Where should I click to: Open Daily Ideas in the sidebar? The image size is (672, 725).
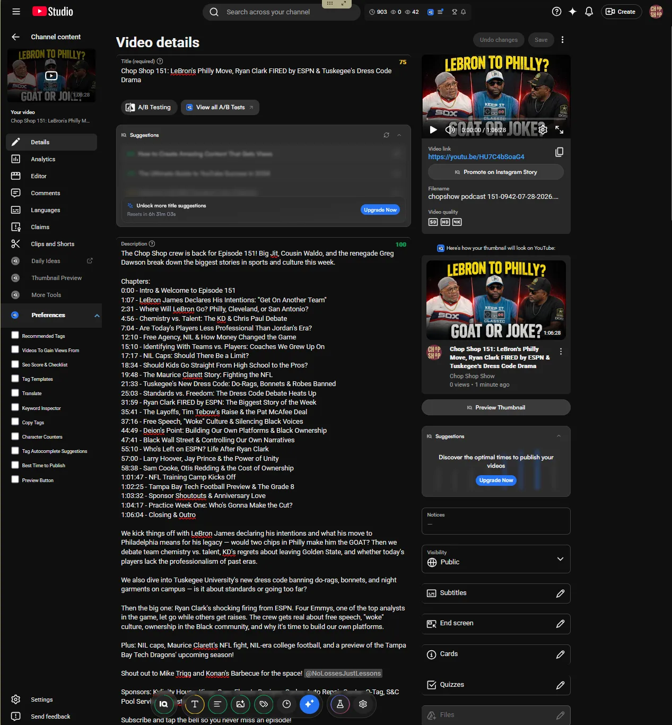pos(51,261)
